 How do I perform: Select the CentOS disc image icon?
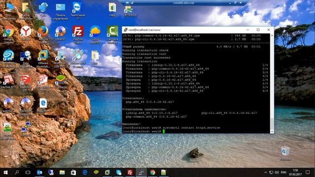[x=8, y=105]
